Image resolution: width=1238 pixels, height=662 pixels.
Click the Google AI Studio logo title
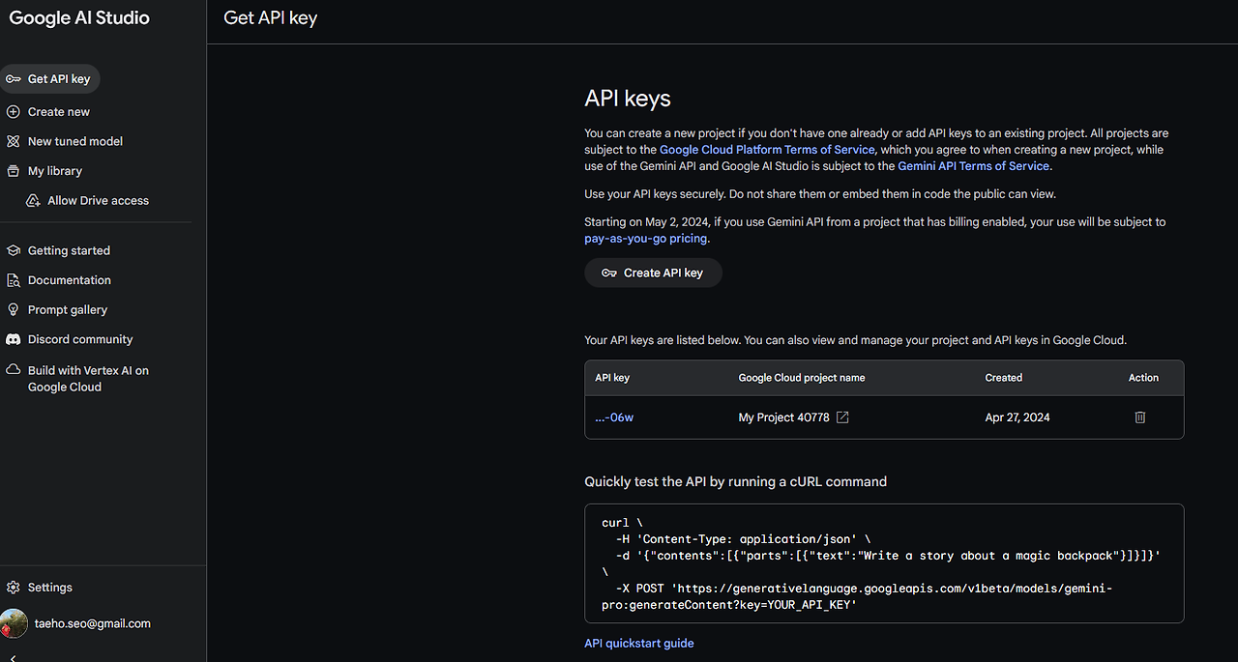click(79, 17)
